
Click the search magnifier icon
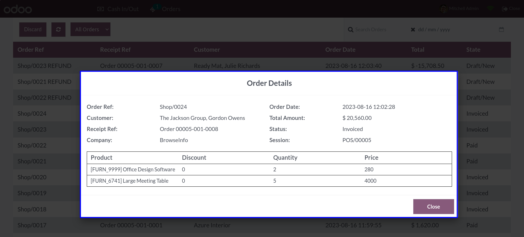(x=350, y=30)
